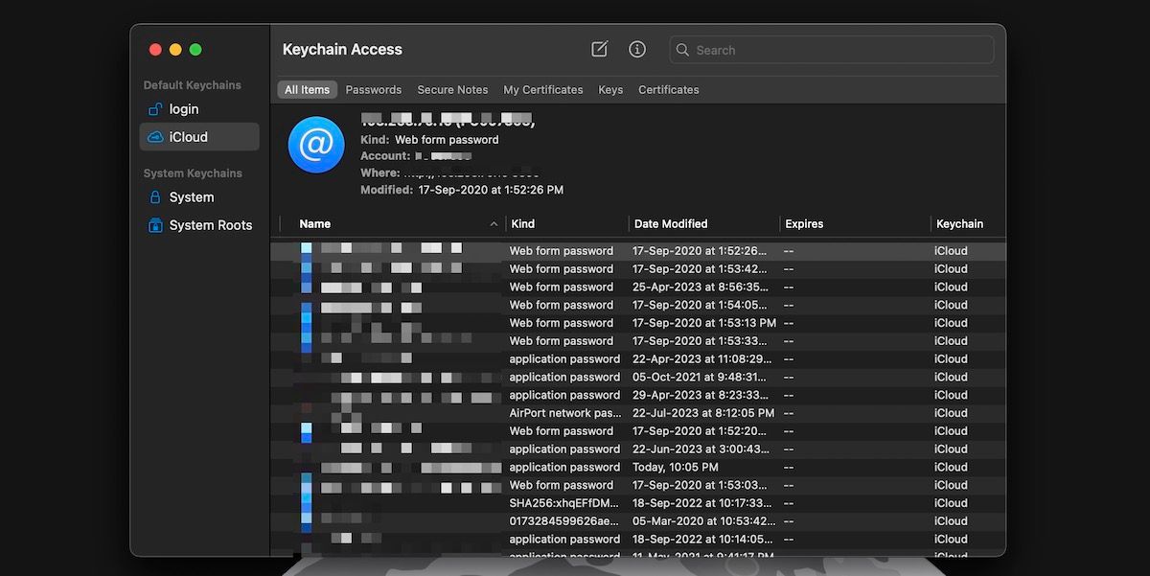This screenshot has width=1150, height=576.
Task: Click inside the Search field
Action: pos(824,50)
